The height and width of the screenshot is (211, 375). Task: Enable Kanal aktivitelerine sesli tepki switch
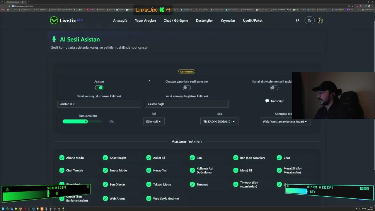coord(274,88)
